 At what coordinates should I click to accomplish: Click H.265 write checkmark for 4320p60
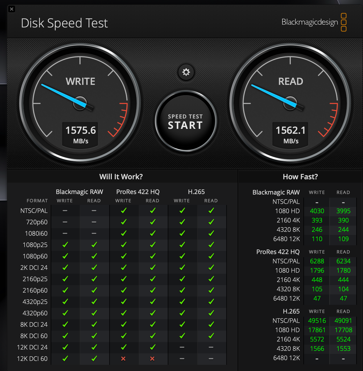(182, 313)
